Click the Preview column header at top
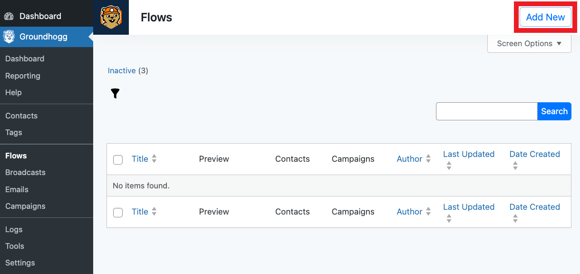Screen dimensions: 580x274 (x=214, y=159)
